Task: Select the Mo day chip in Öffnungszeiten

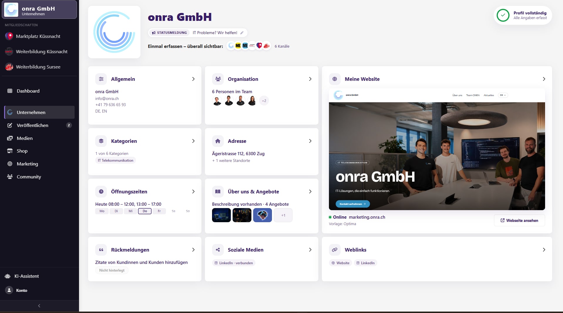Action: [x=102, y=211]
